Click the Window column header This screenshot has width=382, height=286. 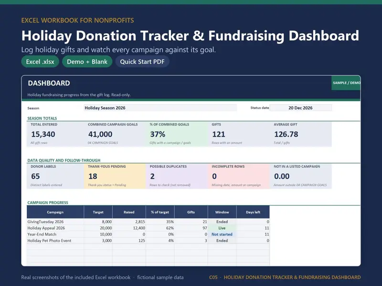click(222, 212)
